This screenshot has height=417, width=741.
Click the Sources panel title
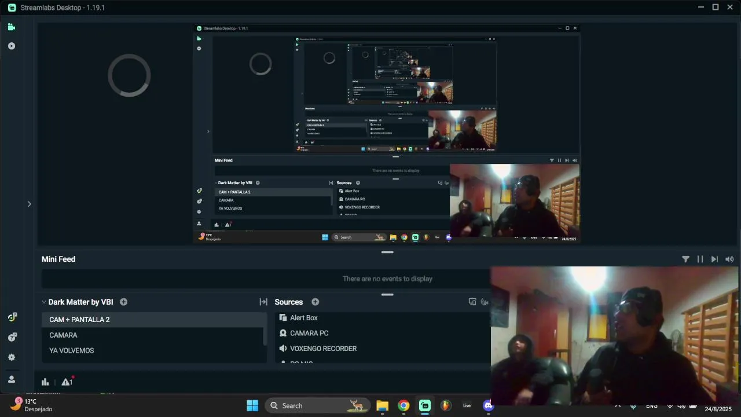pyautogui.click(x=289, y=302)
